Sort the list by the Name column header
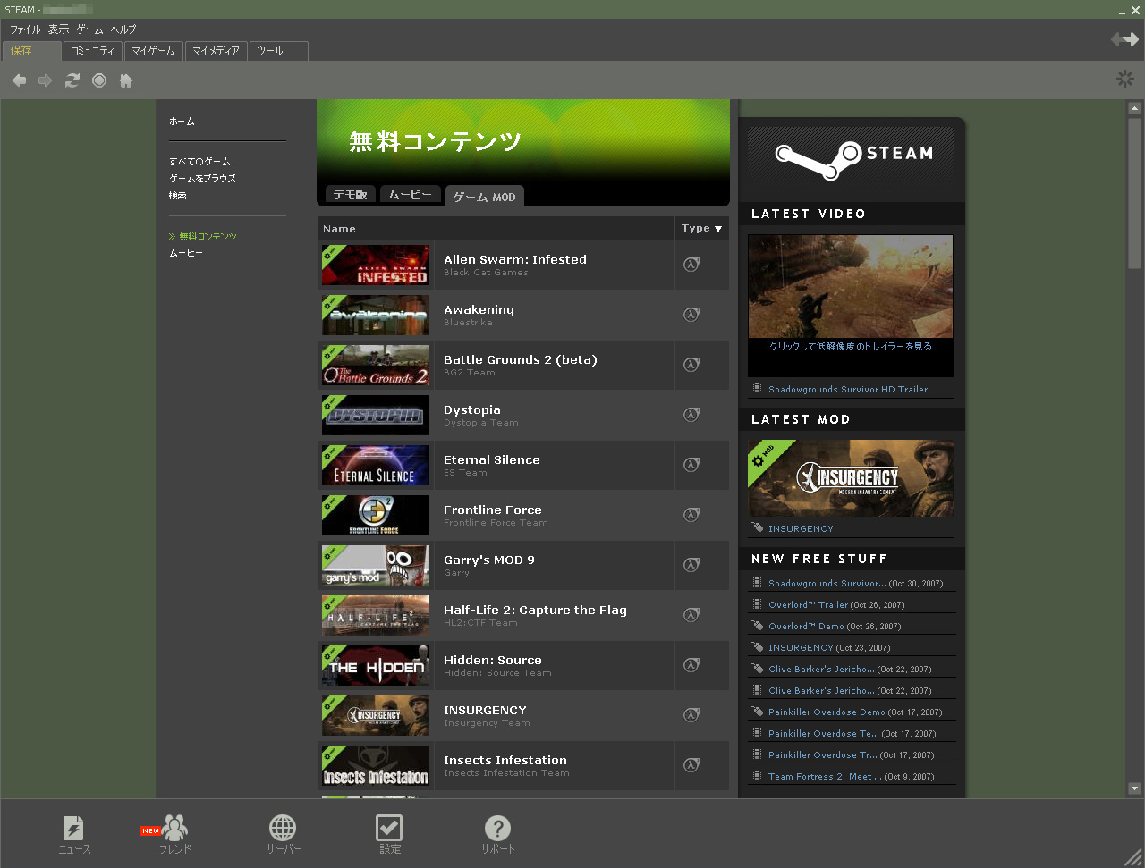 point(339,229)
